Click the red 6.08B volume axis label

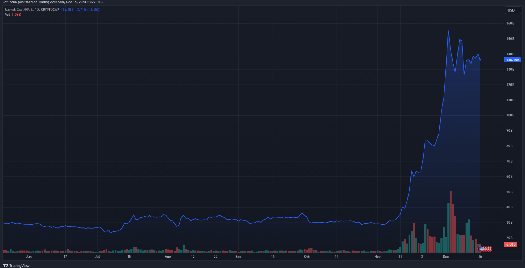point(511,244)
